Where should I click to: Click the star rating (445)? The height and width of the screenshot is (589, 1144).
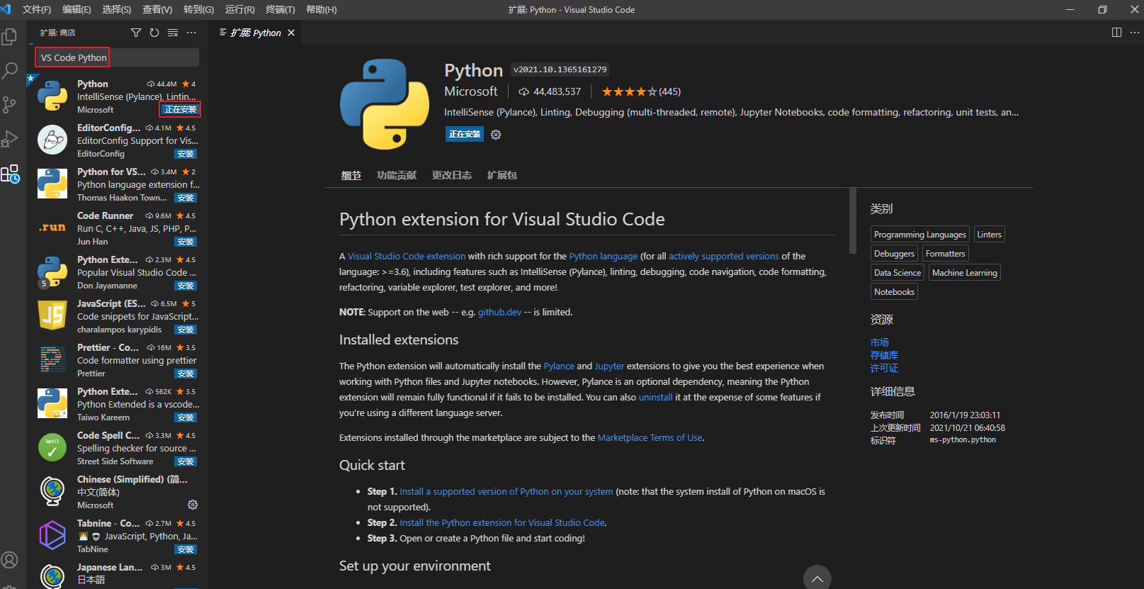641,91
